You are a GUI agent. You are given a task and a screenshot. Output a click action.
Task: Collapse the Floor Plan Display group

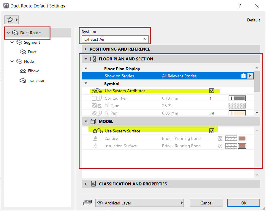tap(86, 68)
